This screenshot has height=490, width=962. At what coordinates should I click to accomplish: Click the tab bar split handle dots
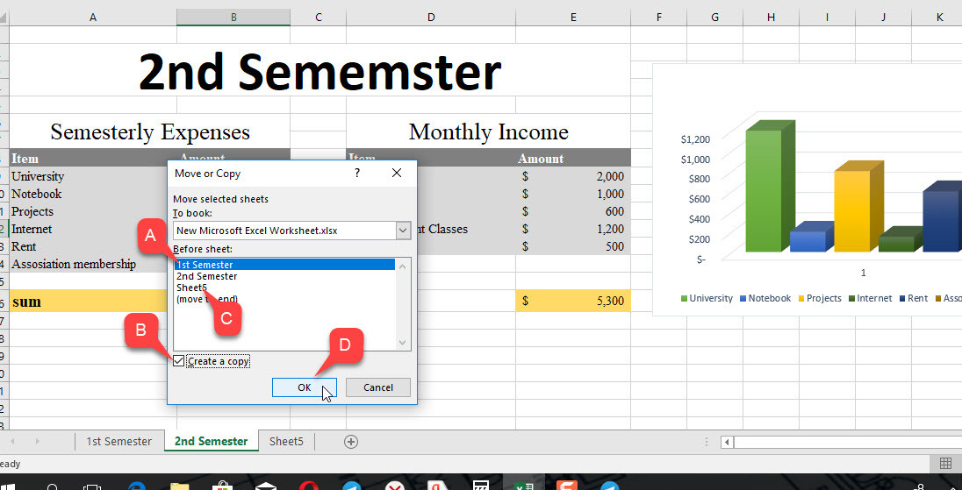[707, 442]
